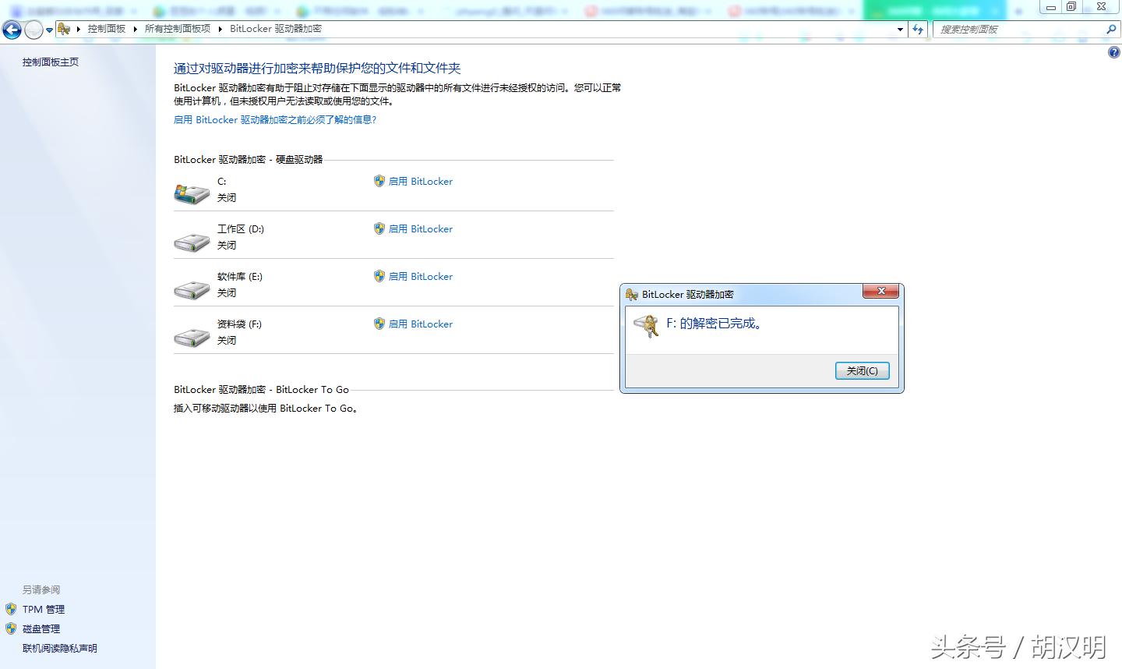The width and height of the screenshot is (1122, 669).
Task: Click the 工作区 (D:) label text
Action: [241, 229]
